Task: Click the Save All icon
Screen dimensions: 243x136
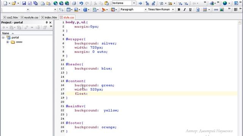Action: coord(35,3)
